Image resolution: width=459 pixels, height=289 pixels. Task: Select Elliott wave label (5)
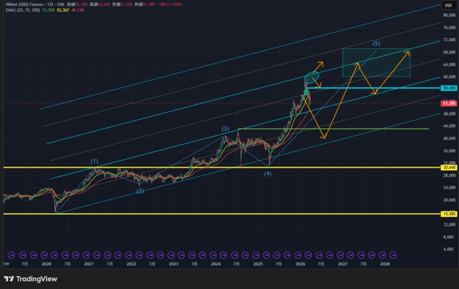(377, 44)
